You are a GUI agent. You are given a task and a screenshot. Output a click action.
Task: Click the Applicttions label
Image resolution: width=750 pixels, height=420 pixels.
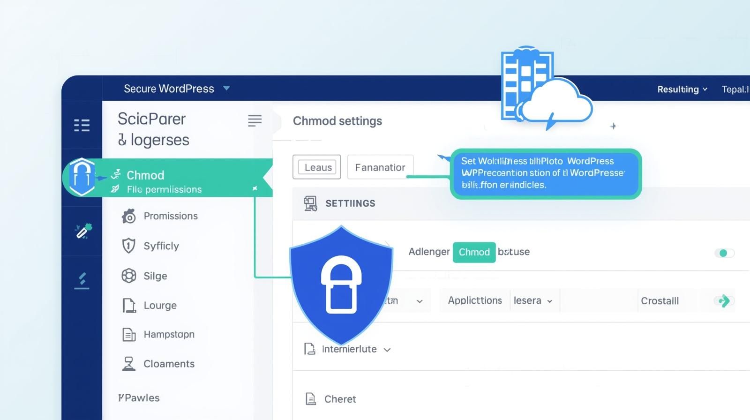475,300
